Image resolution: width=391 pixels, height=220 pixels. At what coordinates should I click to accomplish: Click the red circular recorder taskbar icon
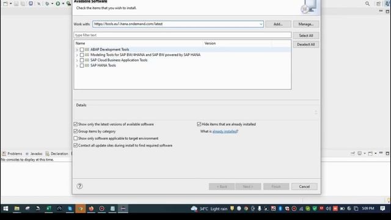coord(102,208)
